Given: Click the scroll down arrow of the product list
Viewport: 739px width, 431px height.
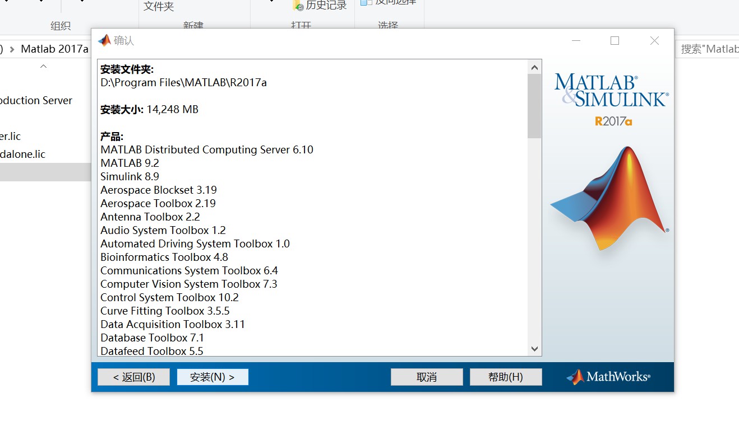Looking at the screenshot, I should pyautogui.click(x=534, y=349).
